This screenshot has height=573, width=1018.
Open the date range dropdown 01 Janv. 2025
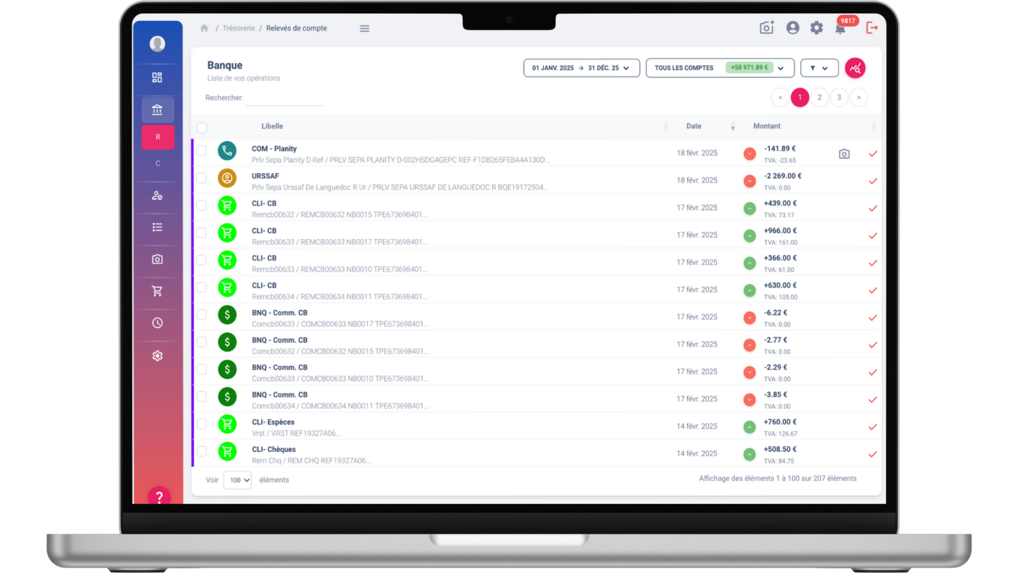pyautogui.click(x=581, y=68)
